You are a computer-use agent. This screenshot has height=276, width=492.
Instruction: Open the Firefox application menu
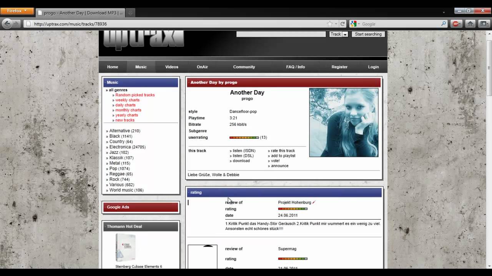point(17,11)
